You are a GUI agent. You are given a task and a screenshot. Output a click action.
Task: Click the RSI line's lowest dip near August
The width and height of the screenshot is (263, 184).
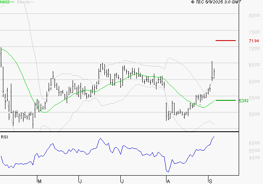pyautogui.click(x=168, y=171)
